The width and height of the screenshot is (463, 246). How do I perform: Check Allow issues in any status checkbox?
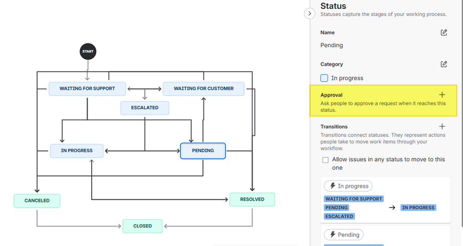pyautogui.click(x=325, y=160)
